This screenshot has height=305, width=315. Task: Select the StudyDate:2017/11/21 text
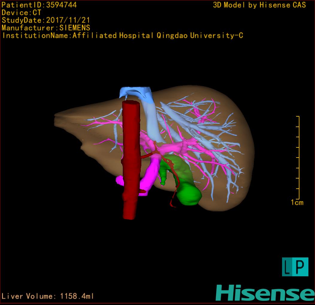point(46,20)
